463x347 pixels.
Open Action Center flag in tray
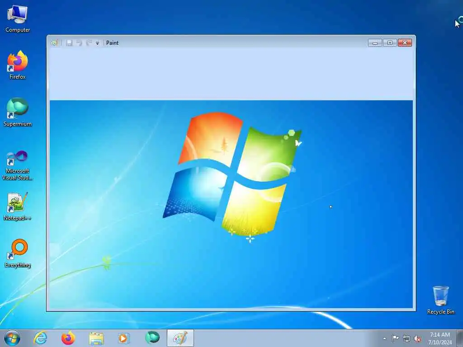(395, 338)
